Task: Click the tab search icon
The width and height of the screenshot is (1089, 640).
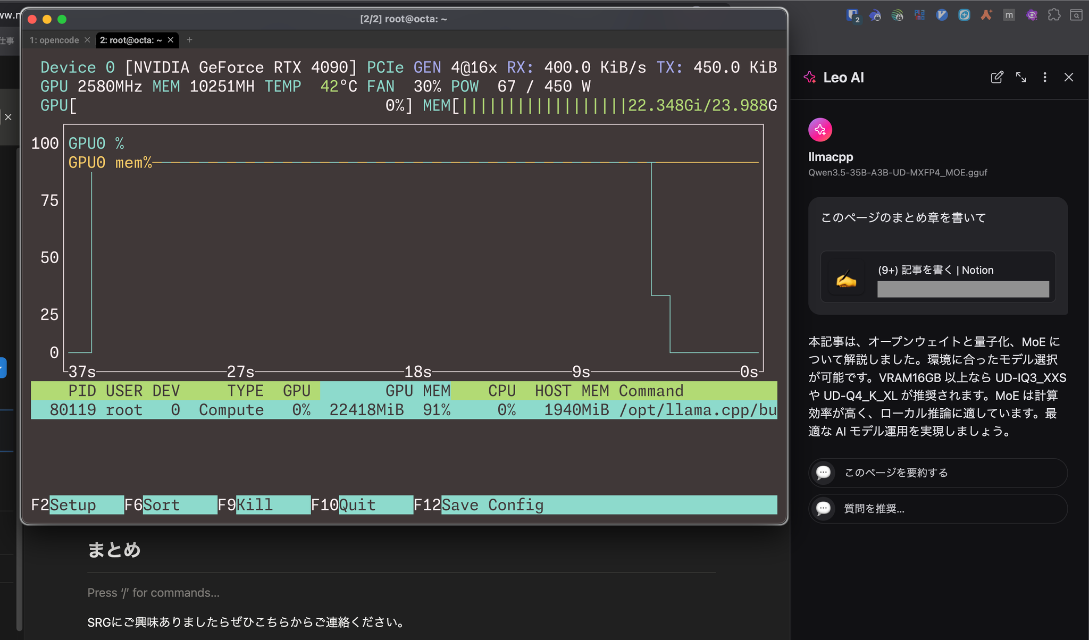Action: [x=1076, y=15]
